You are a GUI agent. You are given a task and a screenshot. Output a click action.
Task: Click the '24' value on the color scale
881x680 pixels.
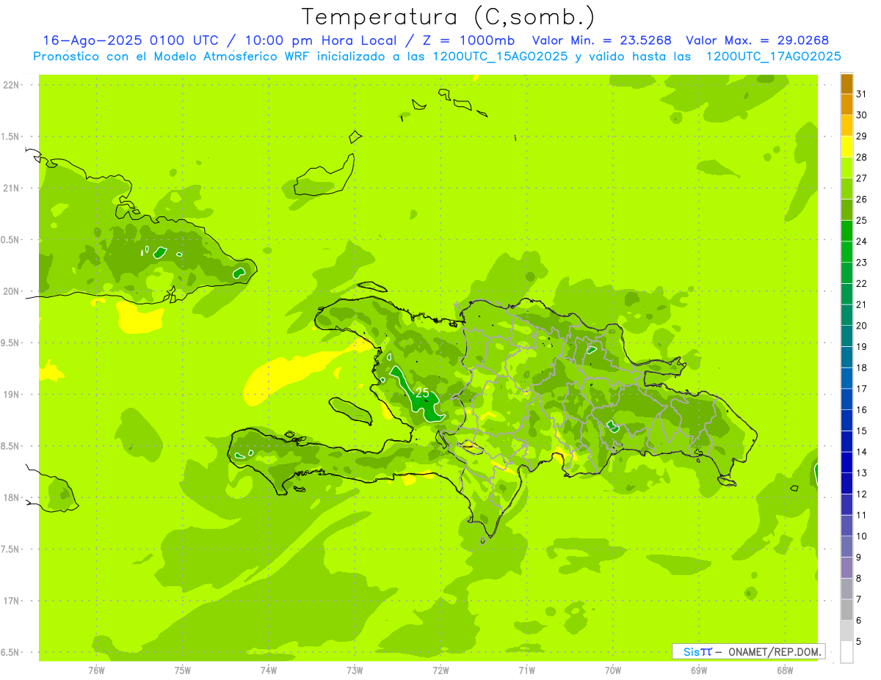862,241
